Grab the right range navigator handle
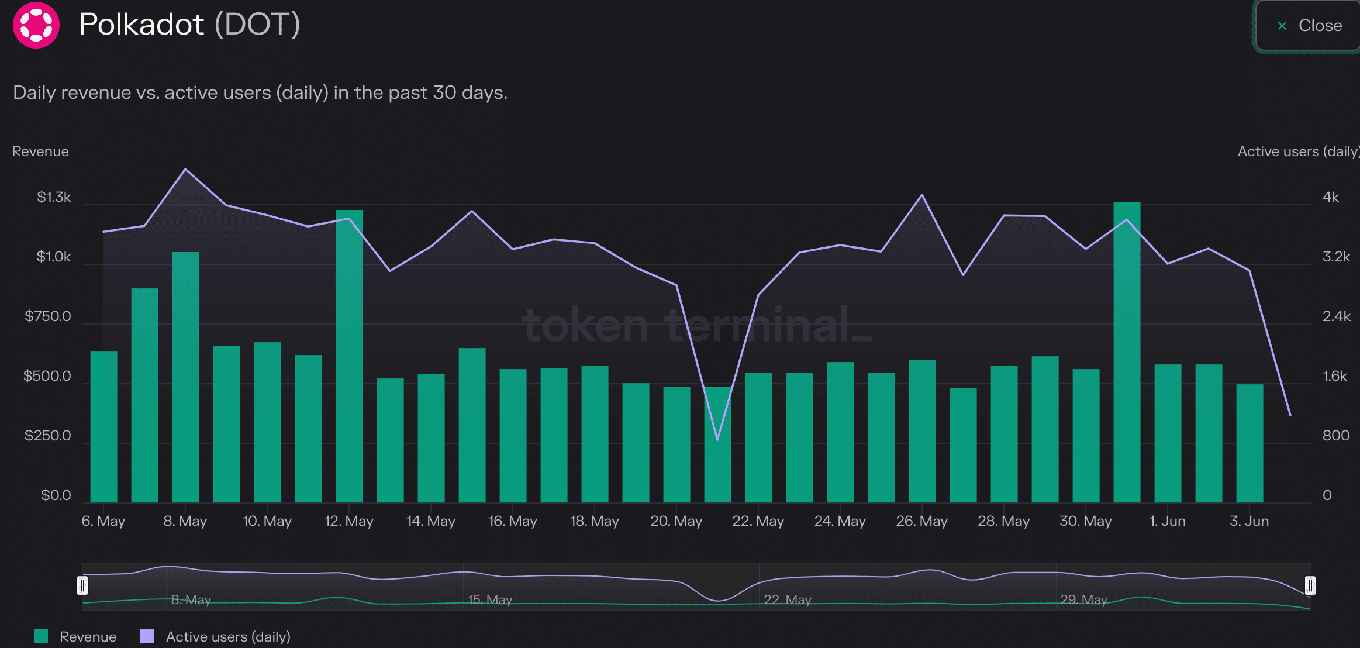This screenshot has width=1360, height=648. [1310, 585]
